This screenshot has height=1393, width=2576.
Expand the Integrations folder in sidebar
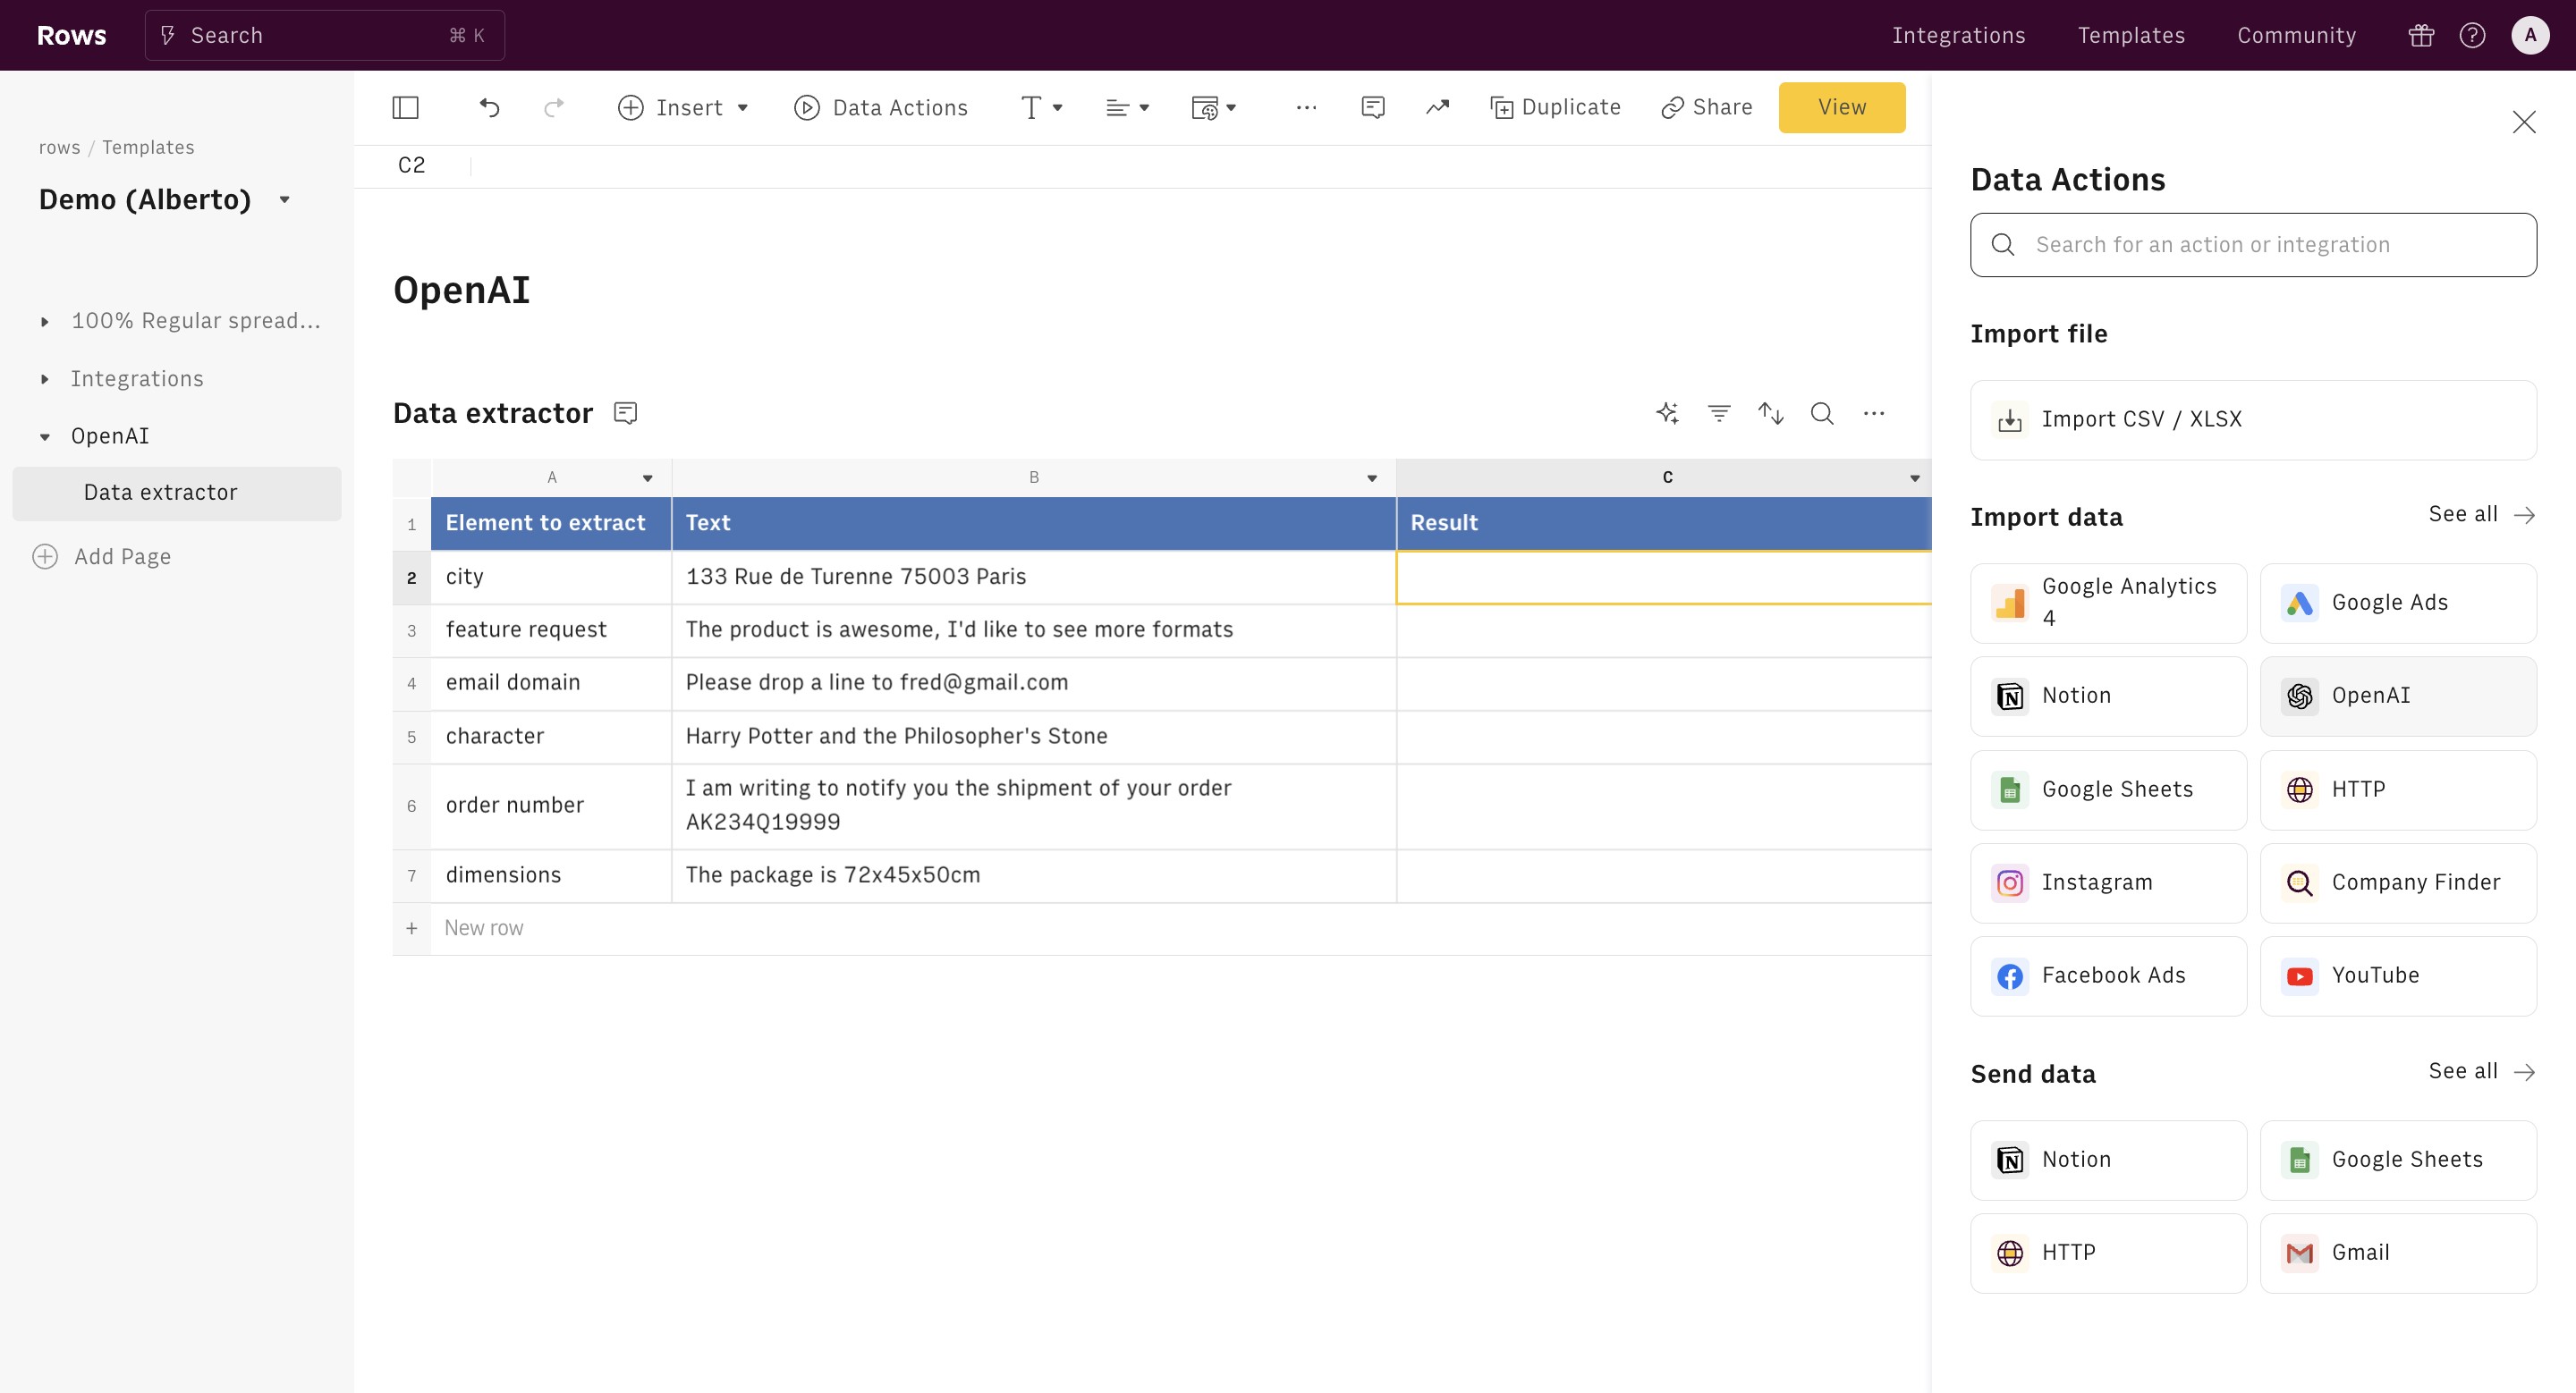45,380
